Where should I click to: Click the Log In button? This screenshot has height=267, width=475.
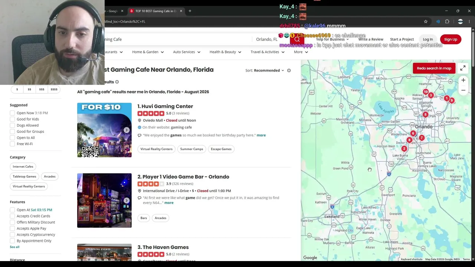click(428, 39)
